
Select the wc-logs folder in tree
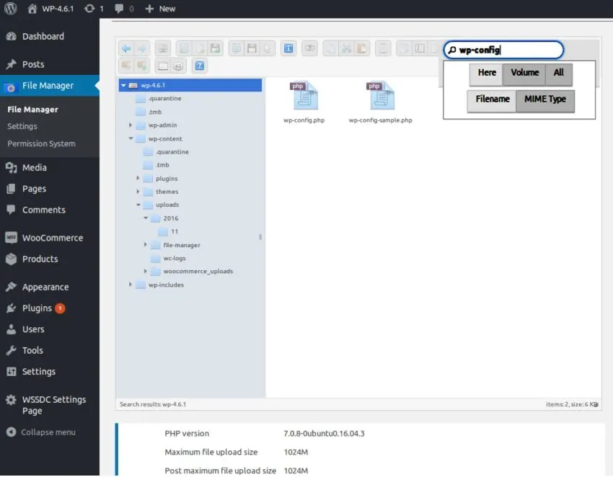point(175,258)
